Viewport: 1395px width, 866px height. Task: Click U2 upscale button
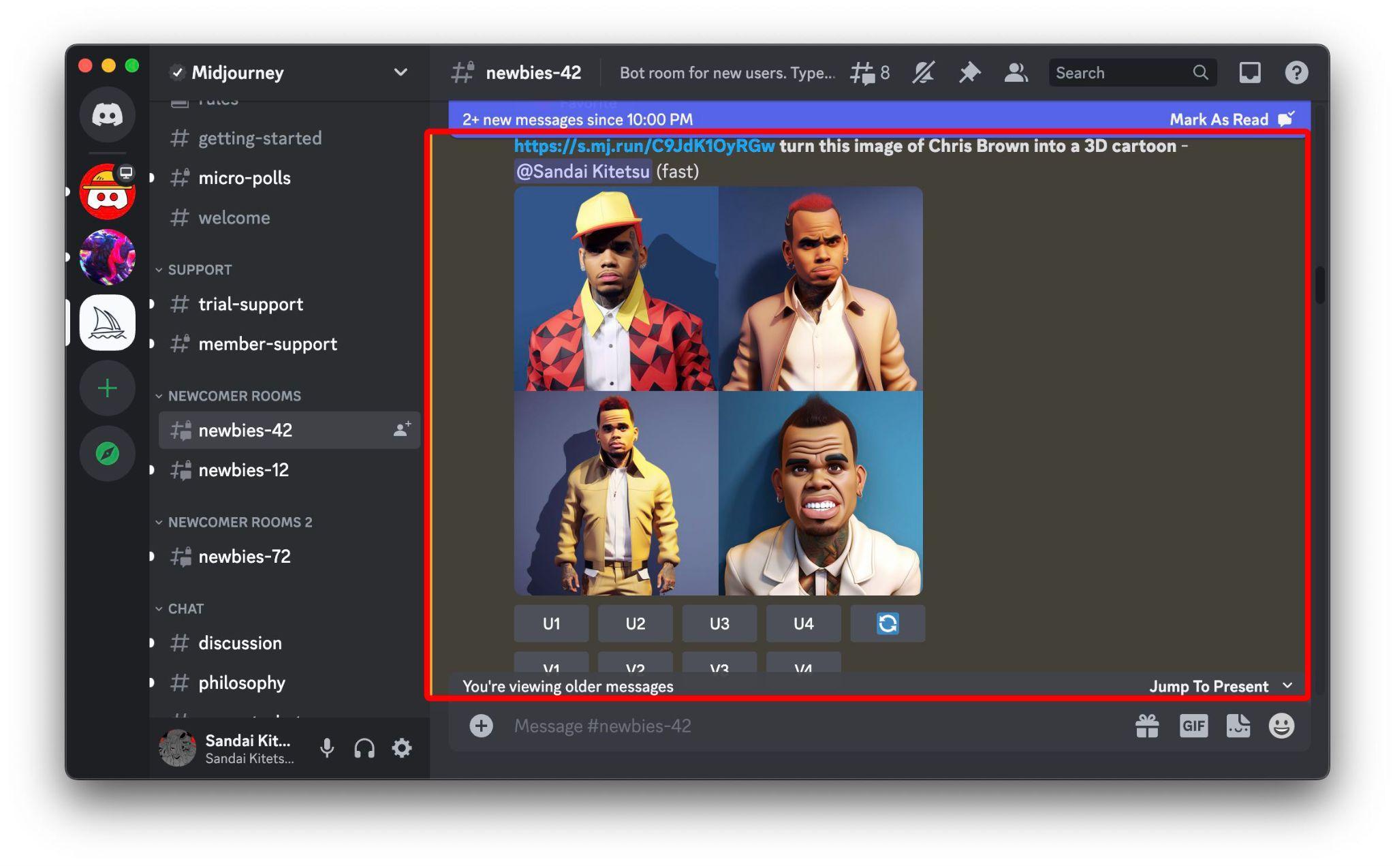(x=636, y=623)
